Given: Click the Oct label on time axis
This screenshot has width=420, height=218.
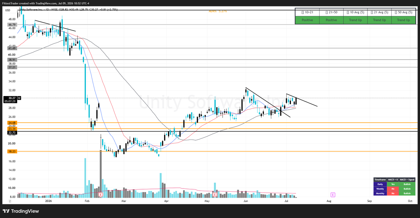Looking at the screenshot, I should [x=410, y=201].
